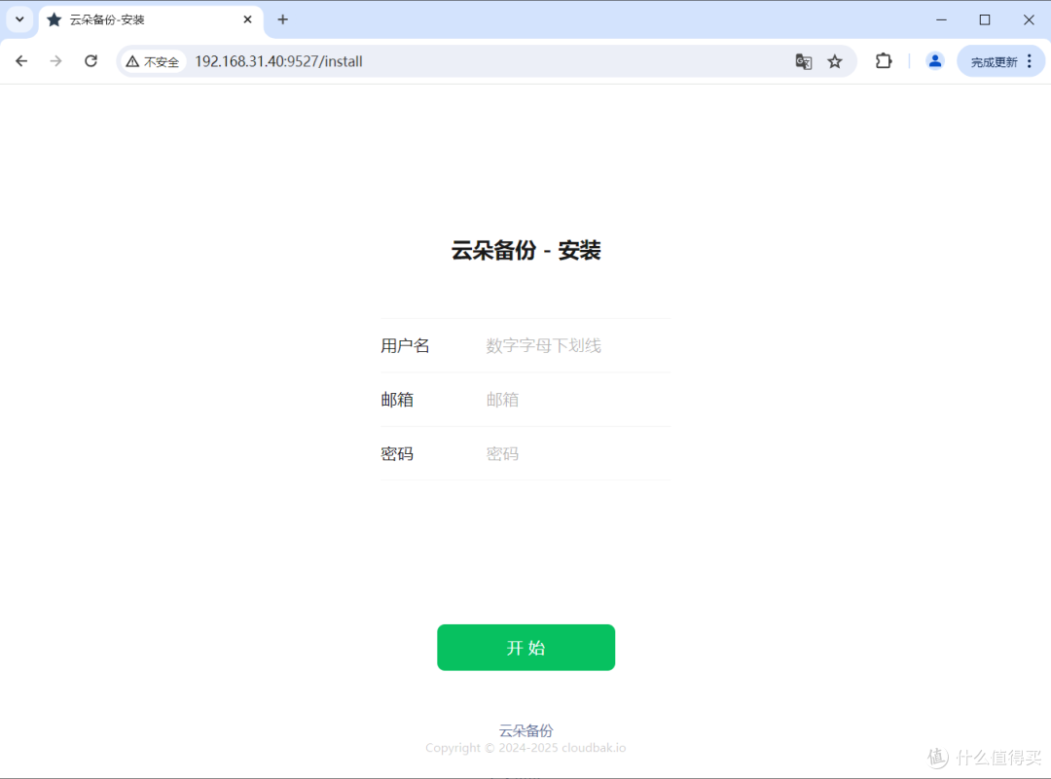Open Chrome's three-dot menu

(1029, 60)
